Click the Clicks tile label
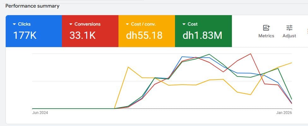 click(24, 24)
